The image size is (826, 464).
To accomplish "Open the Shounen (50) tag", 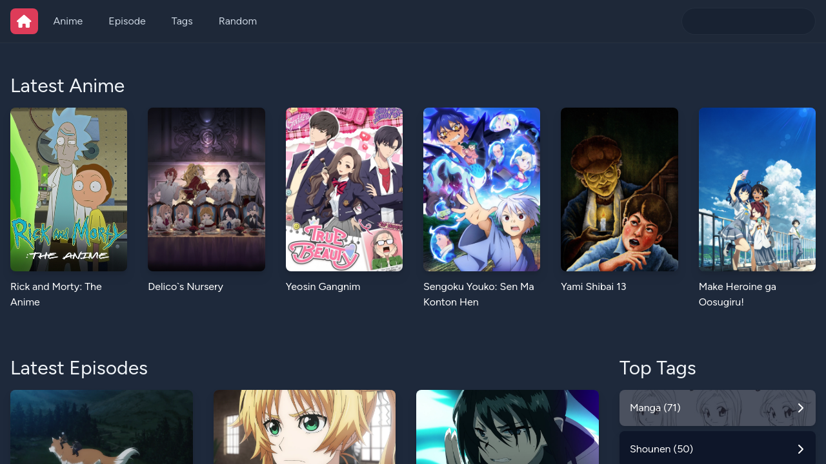I will (718, 449).
